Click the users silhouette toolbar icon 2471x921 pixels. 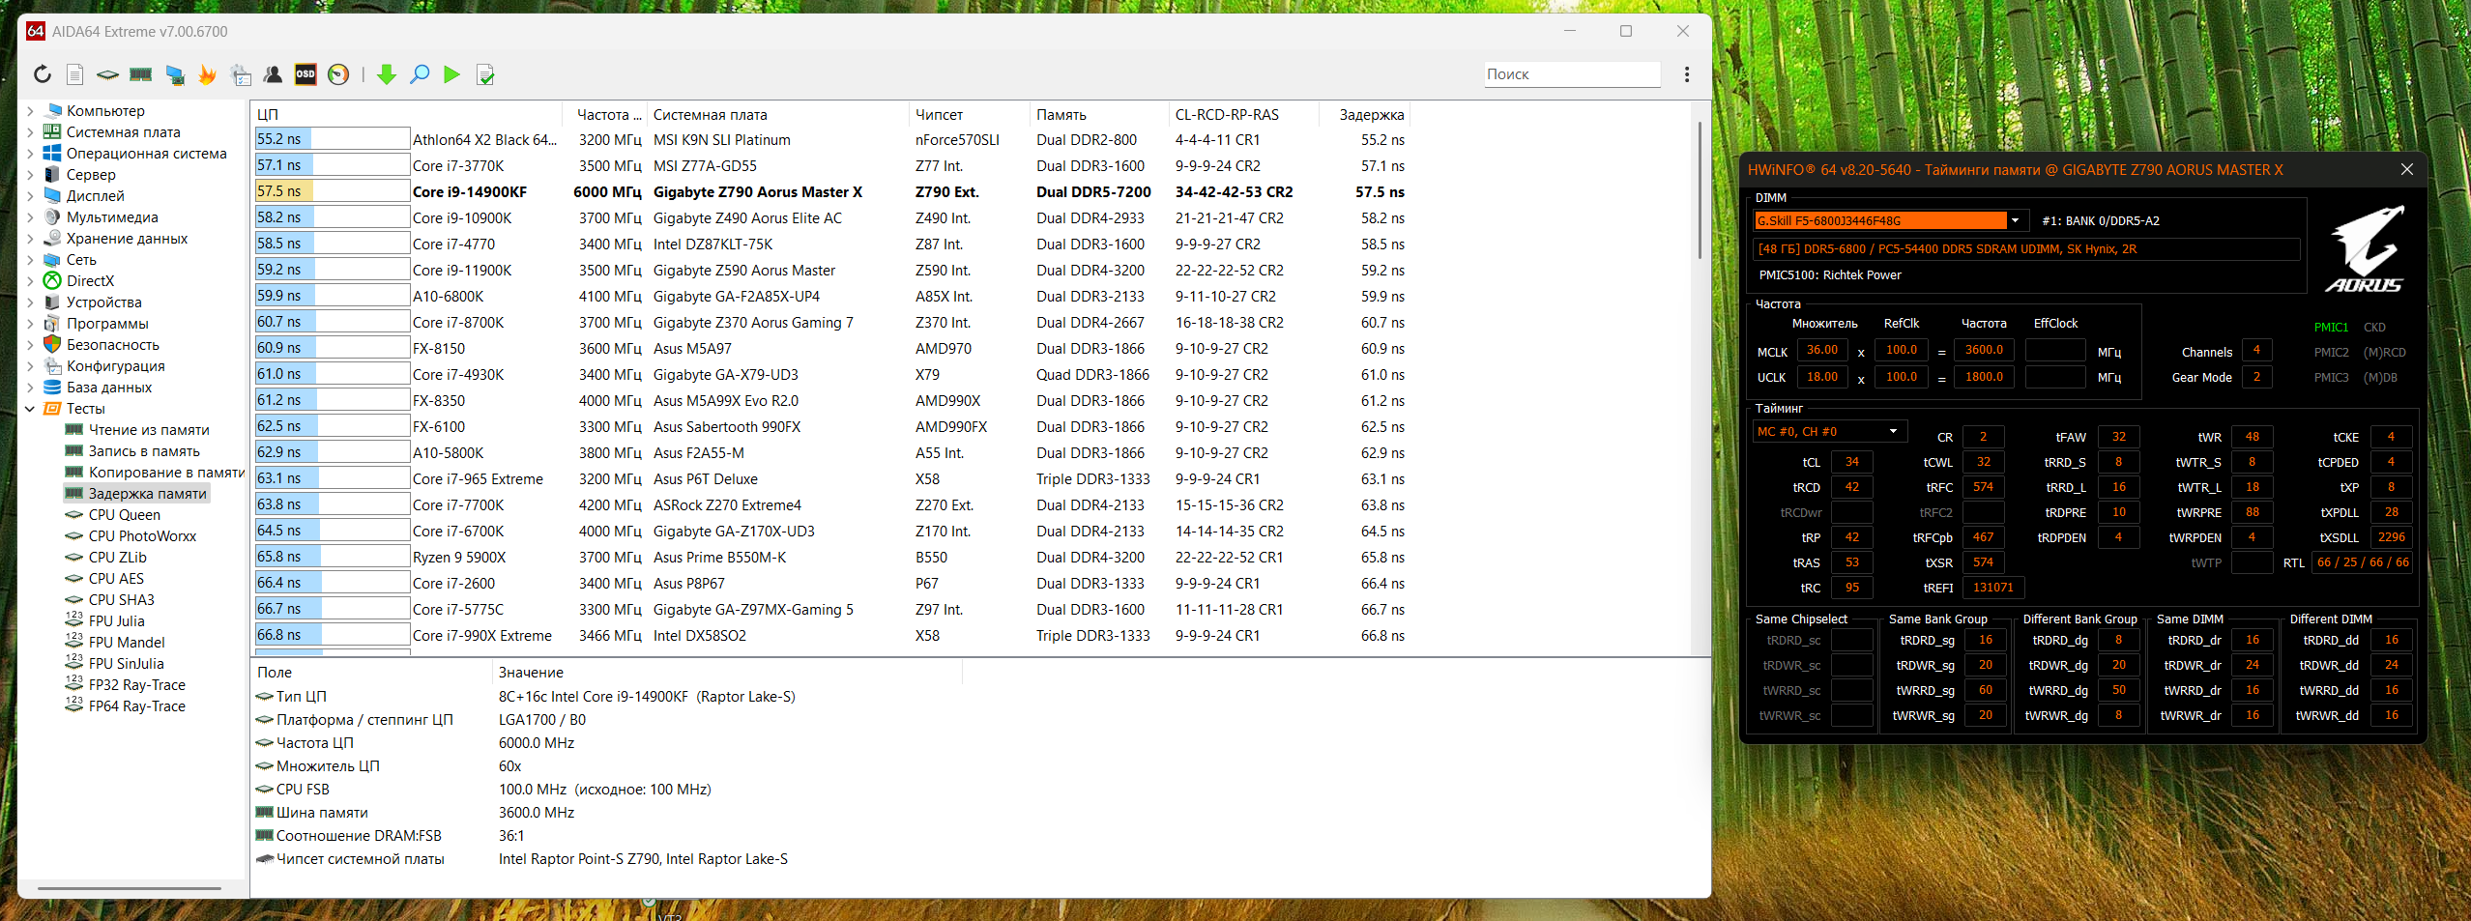click(273, 74)
